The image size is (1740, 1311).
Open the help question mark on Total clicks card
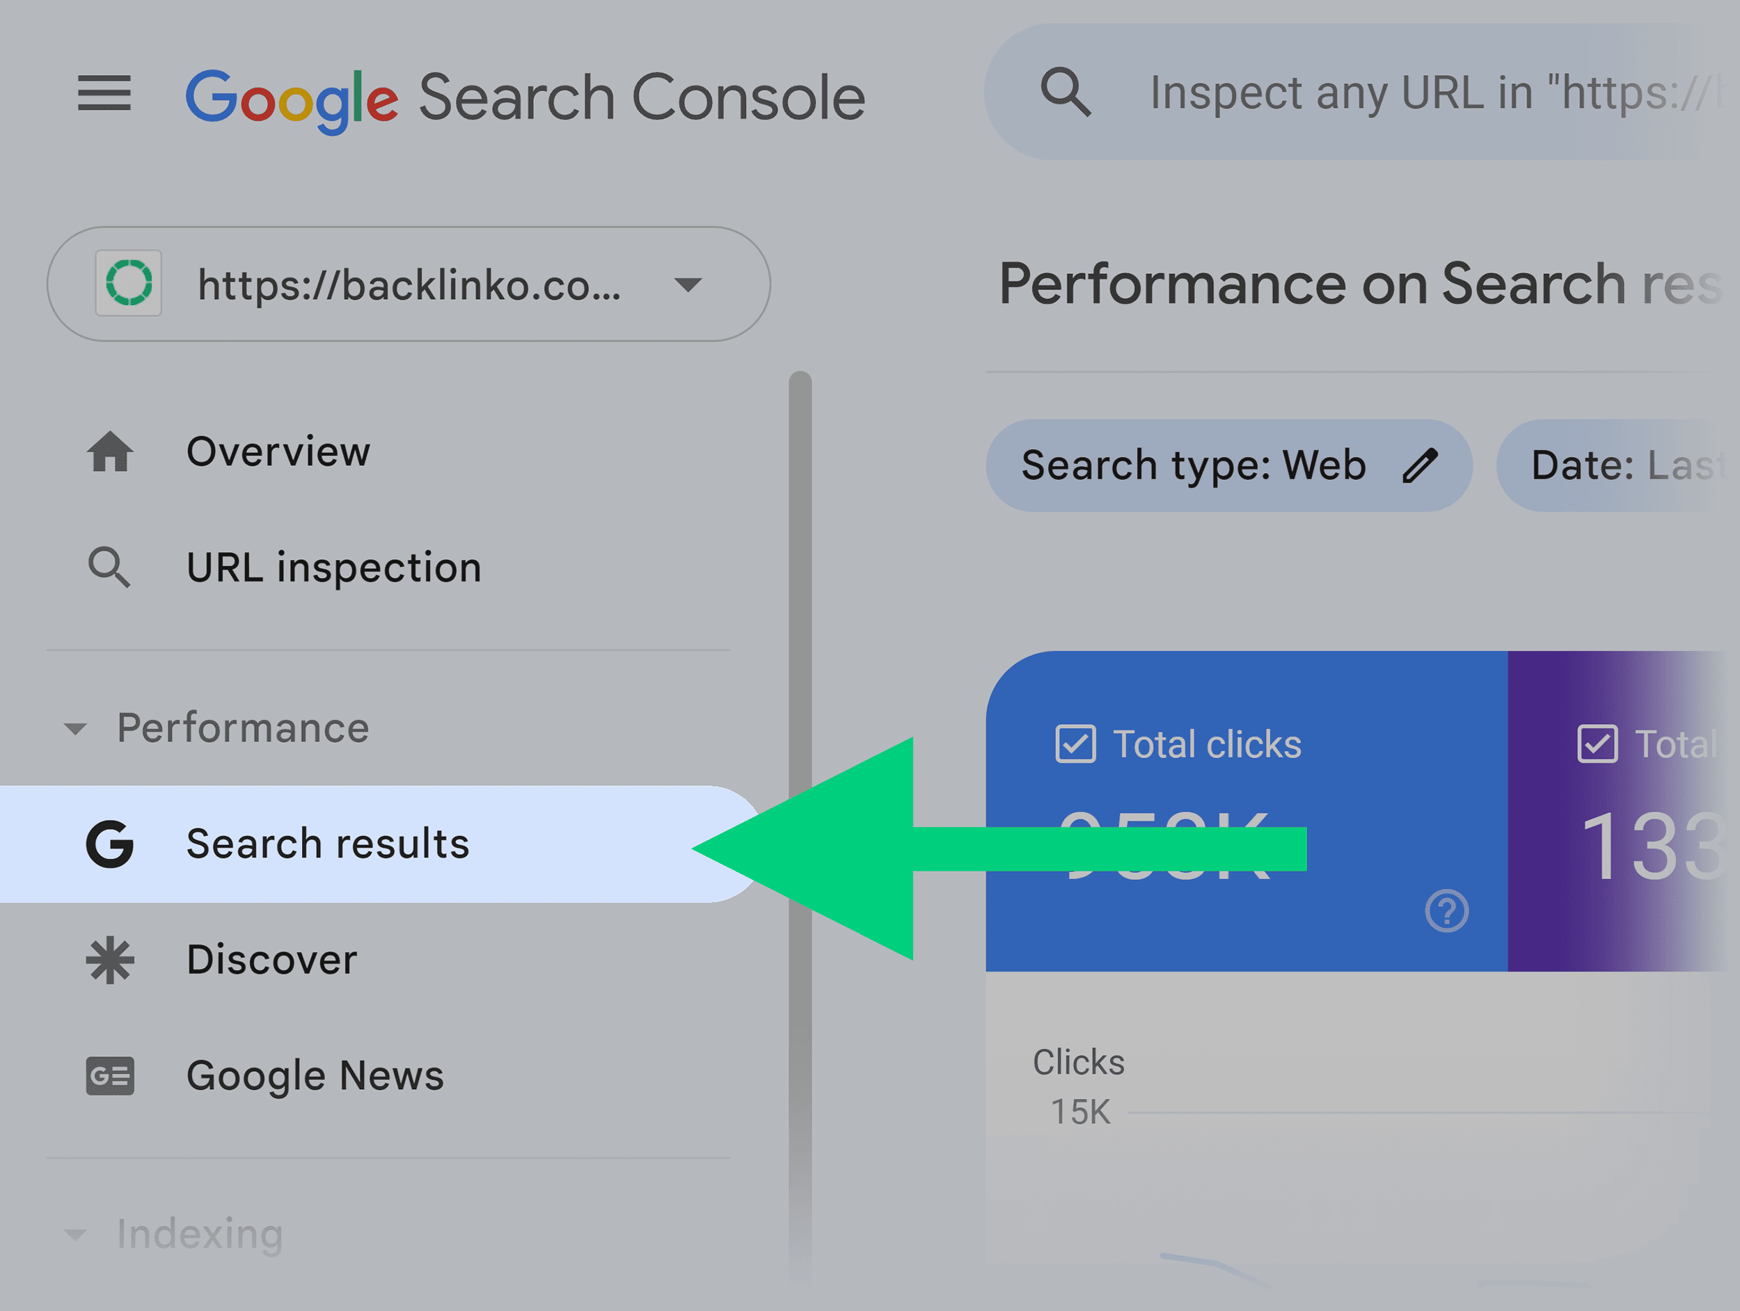pyautogui.click(x=1446, y=912)
